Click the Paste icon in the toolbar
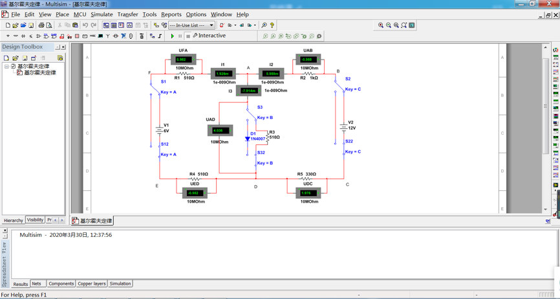Screen dimensions: 560x299 [75, 25]
